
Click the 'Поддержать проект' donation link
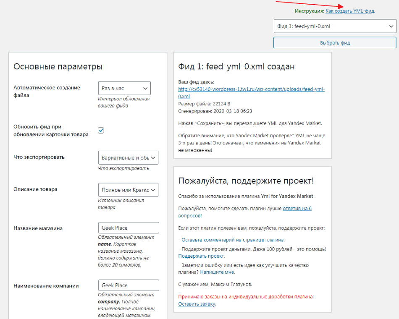point(201,256)
